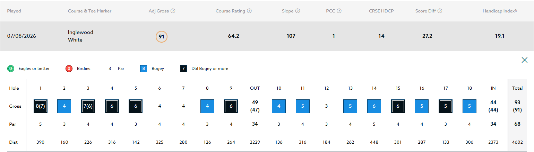This screenshot has width=534, height=152.
Task: Click the hole 3 gross score 7(6)
Action: (88, 106)
